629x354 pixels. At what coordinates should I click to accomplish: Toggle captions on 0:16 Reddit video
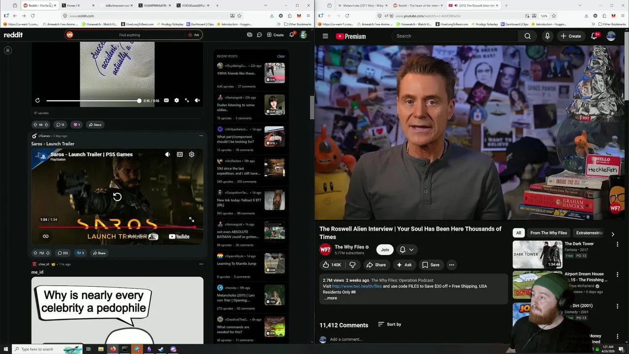tap(166, 100)
